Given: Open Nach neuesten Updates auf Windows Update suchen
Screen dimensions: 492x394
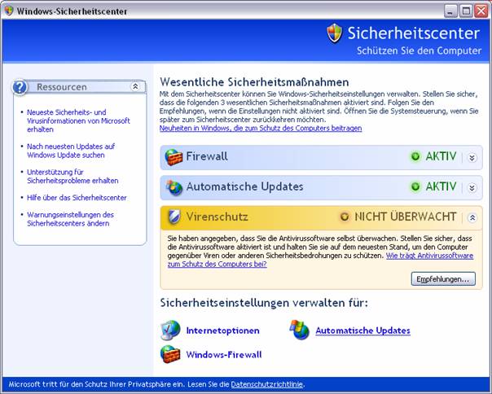Looking at the screenshot, I should click(x=71, y=151).
